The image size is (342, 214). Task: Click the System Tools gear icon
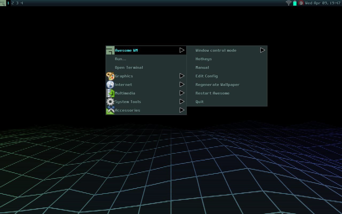tap(110, 102)
